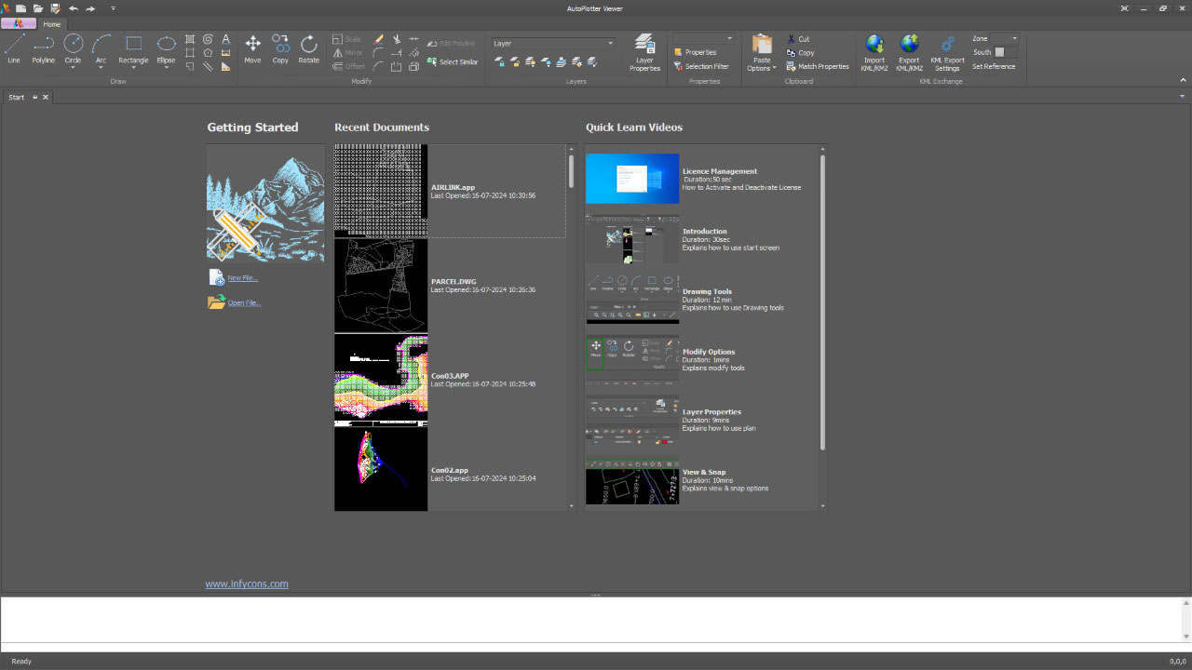Open Layer Properties
This screenshot has width=1192, height=670.
point(644,53)
